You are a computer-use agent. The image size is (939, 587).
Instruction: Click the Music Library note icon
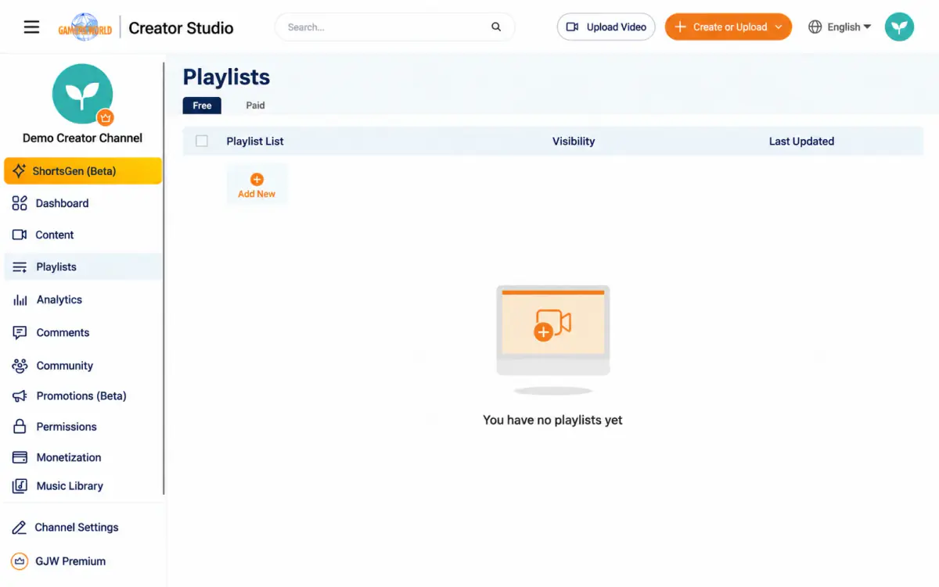click(20, 486)
